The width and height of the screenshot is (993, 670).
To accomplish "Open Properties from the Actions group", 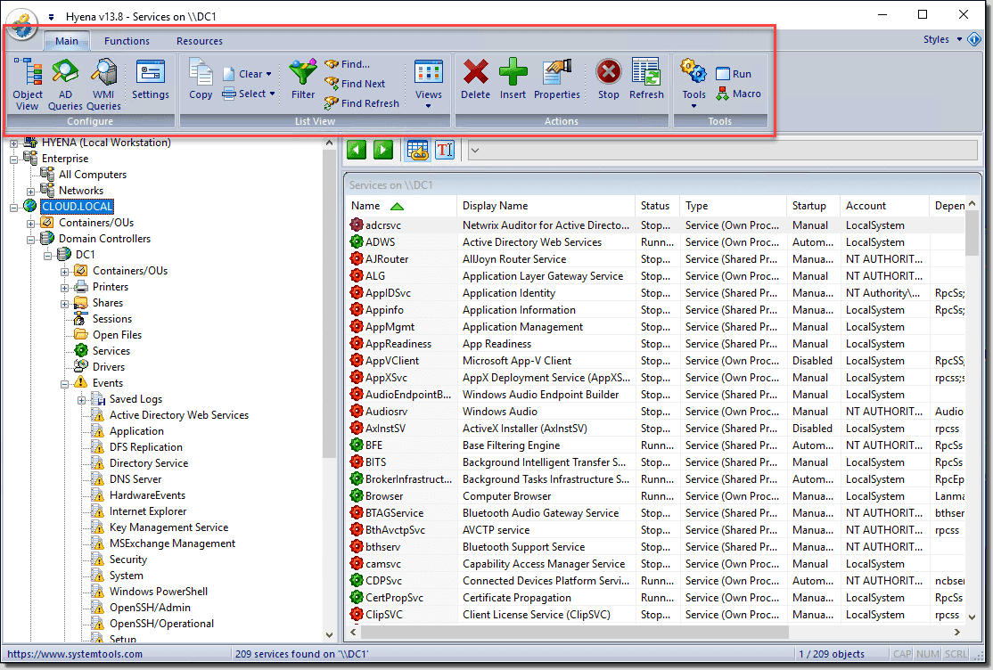I will (556, 79).
